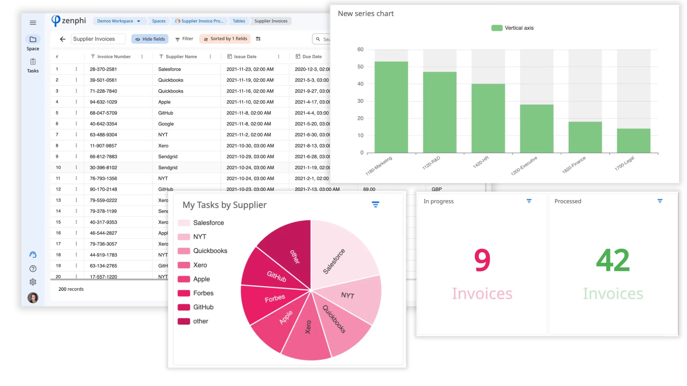The width and height of the screenshot is (687, 386).
Task: Open the settings gear icon in sidebar
Action: 33,282
